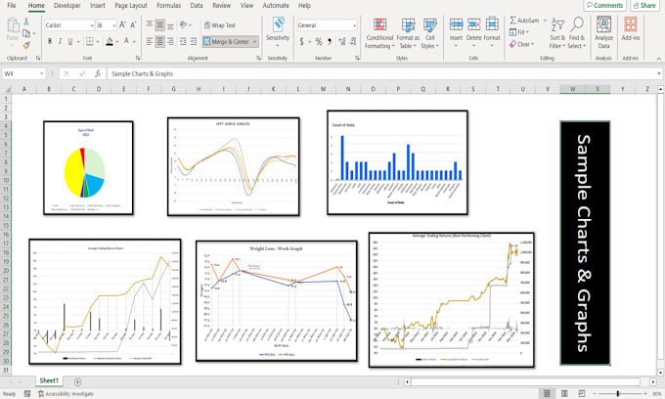665x399 pixels.
Task: Open the File tab
Action: (12, 6)
